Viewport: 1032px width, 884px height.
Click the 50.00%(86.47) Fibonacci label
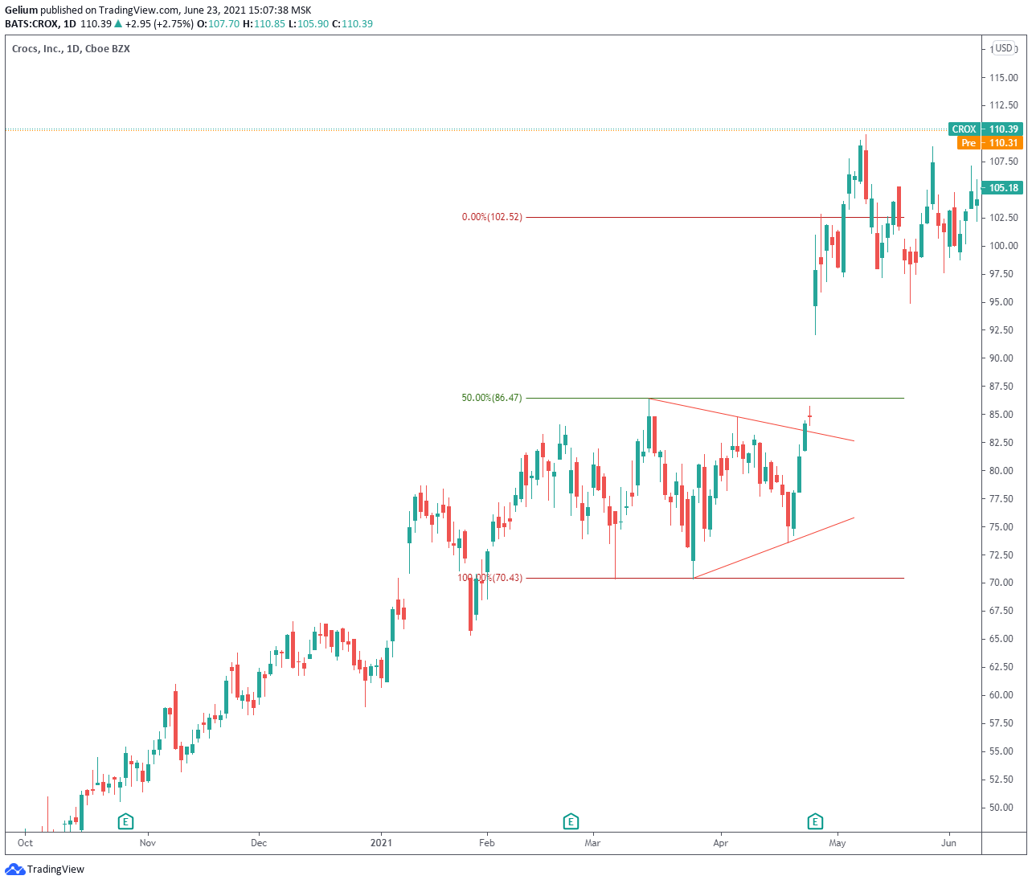491,398
